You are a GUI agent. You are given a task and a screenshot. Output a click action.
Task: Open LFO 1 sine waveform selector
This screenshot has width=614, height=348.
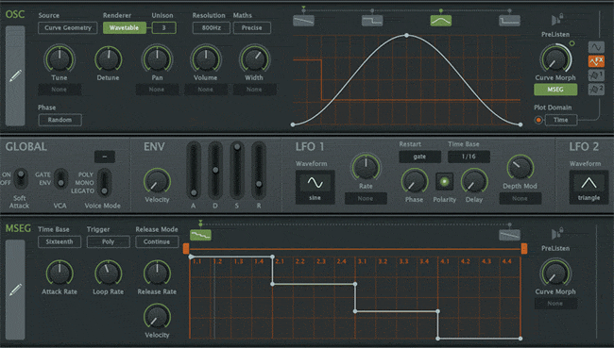(x=315, y=187)
